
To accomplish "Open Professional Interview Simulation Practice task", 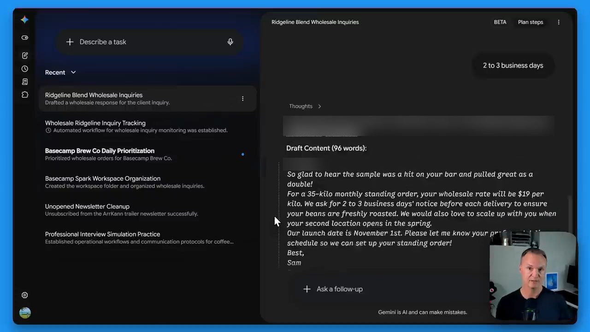I will 147,237.
